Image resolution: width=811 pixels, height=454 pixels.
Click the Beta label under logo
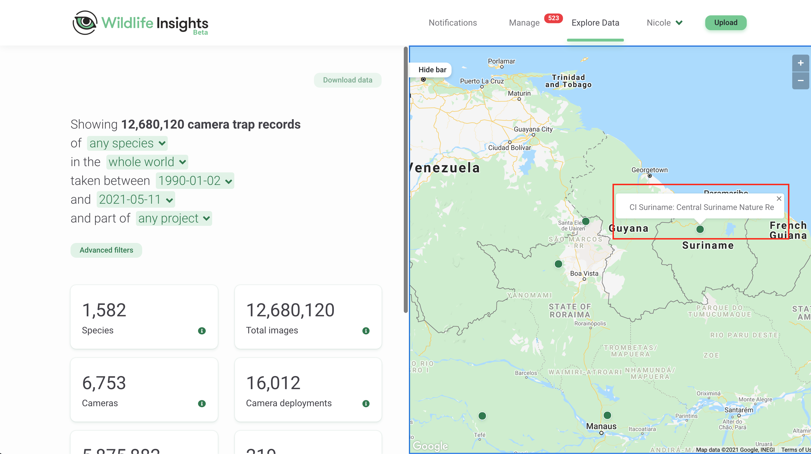200,32
